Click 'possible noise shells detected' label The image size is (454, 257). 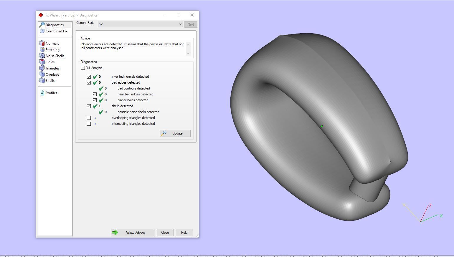[x=138, y=112]
